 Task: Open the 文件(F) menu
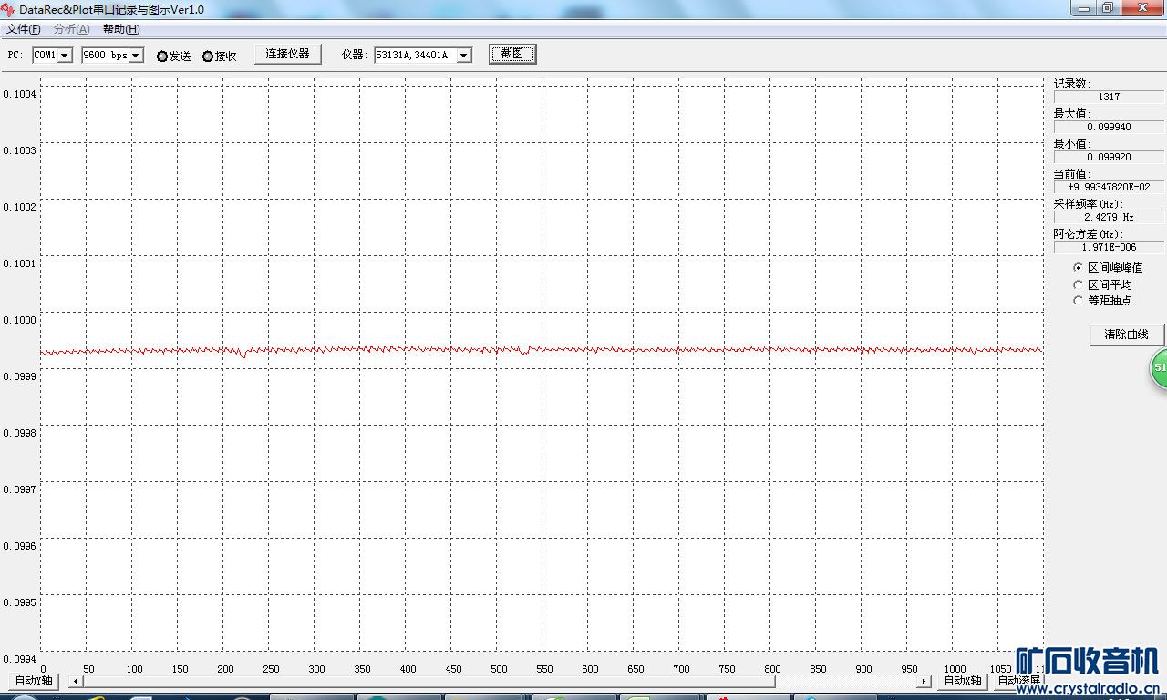point(24,29)
